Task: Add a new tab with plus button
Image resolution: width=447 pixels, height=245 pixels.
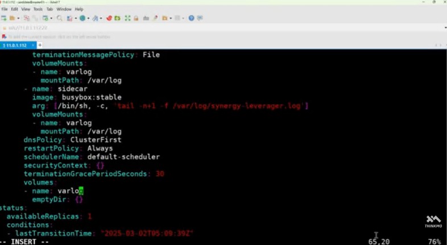Action: pyautogui.click(x=39, y=45)
